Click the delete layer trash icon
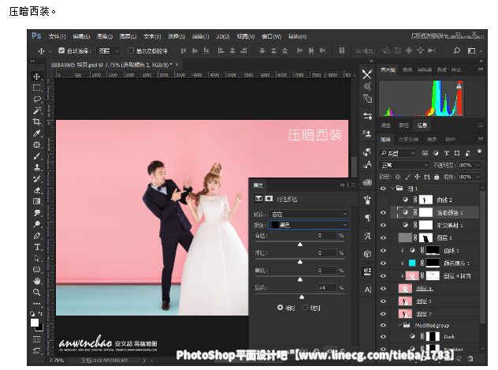Viewport: 498px width, 370px height. tap(470, 358)
